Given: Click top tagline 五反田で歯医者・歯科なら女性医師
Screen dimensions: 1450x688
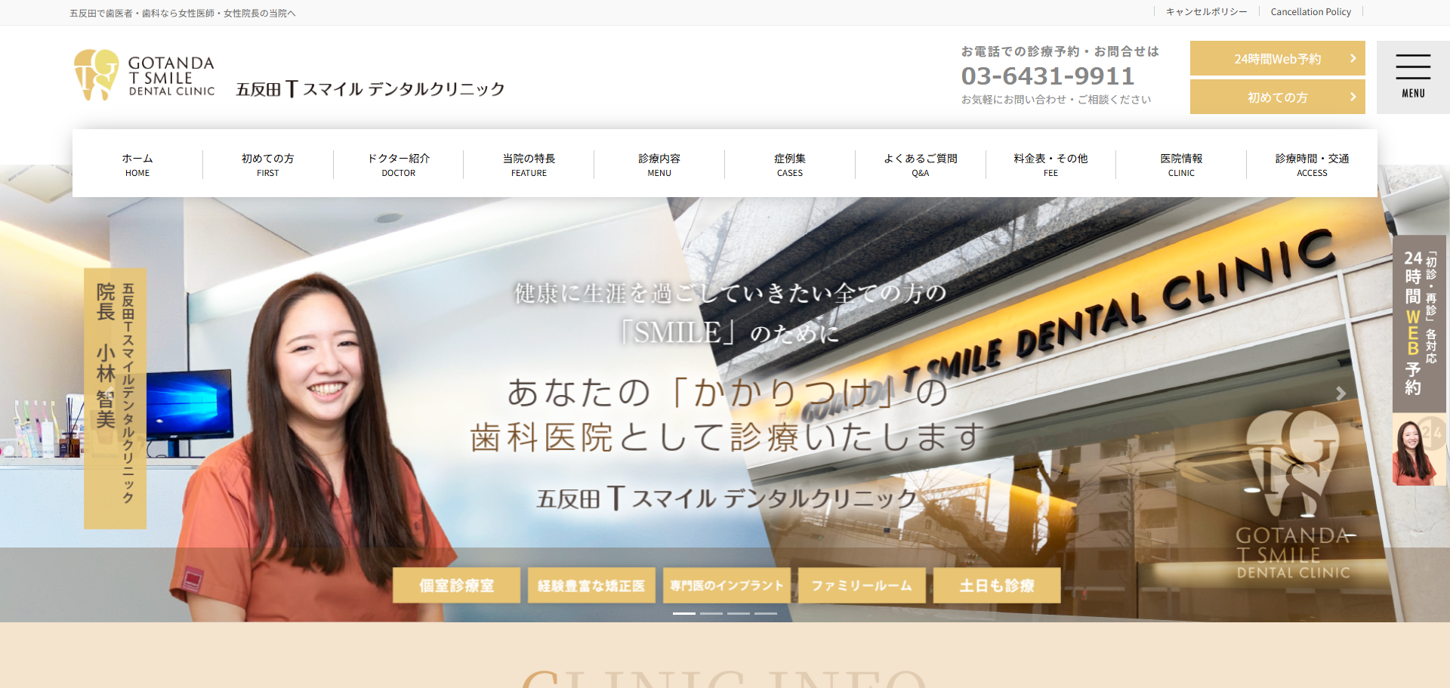Looking at the screenshot, I should click(x=183, y=14).
